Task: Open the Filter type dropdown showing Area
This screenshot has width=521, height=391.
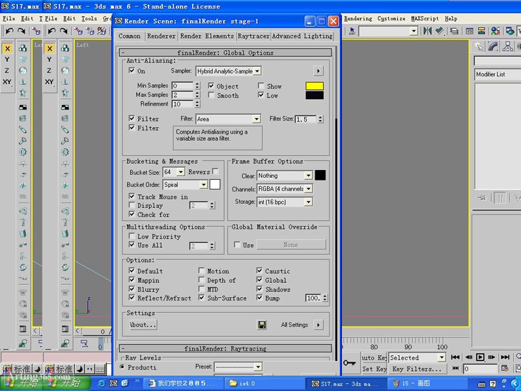Action: pyautogui.click(x=228, y=119)
